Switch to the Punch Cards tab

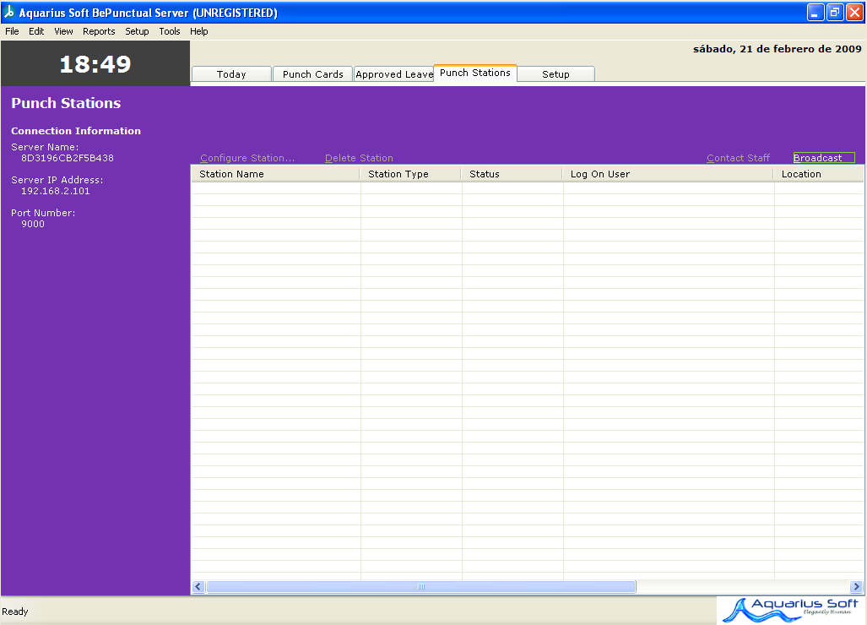click(313, 74)
